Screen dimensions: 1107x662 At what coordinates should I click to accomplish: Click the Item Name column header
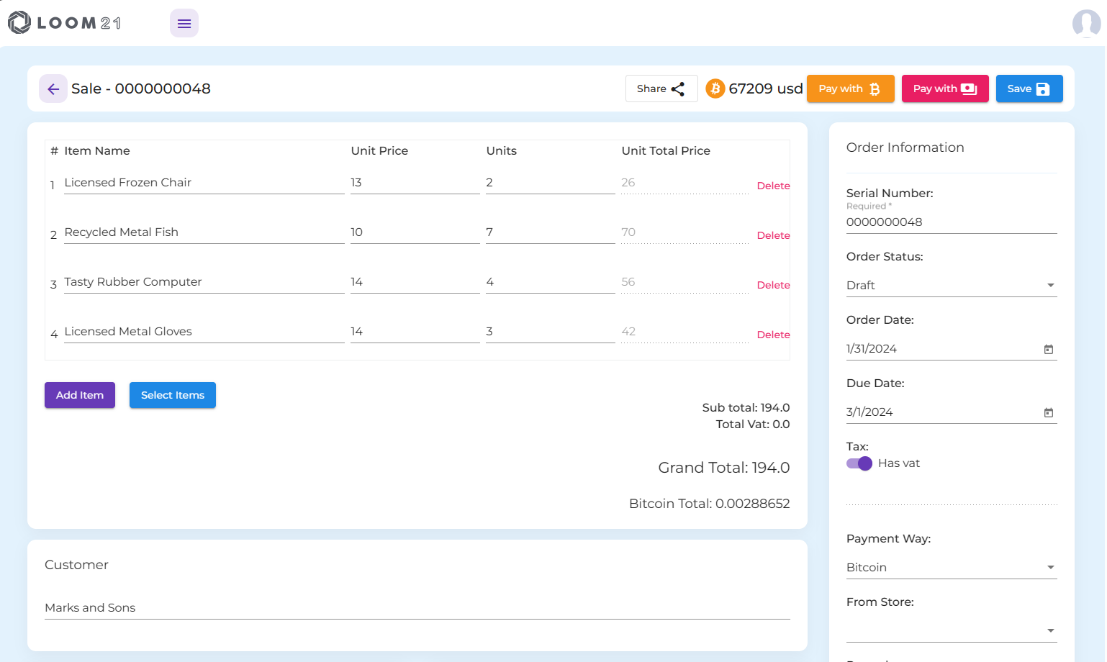(x=97, y=151)
